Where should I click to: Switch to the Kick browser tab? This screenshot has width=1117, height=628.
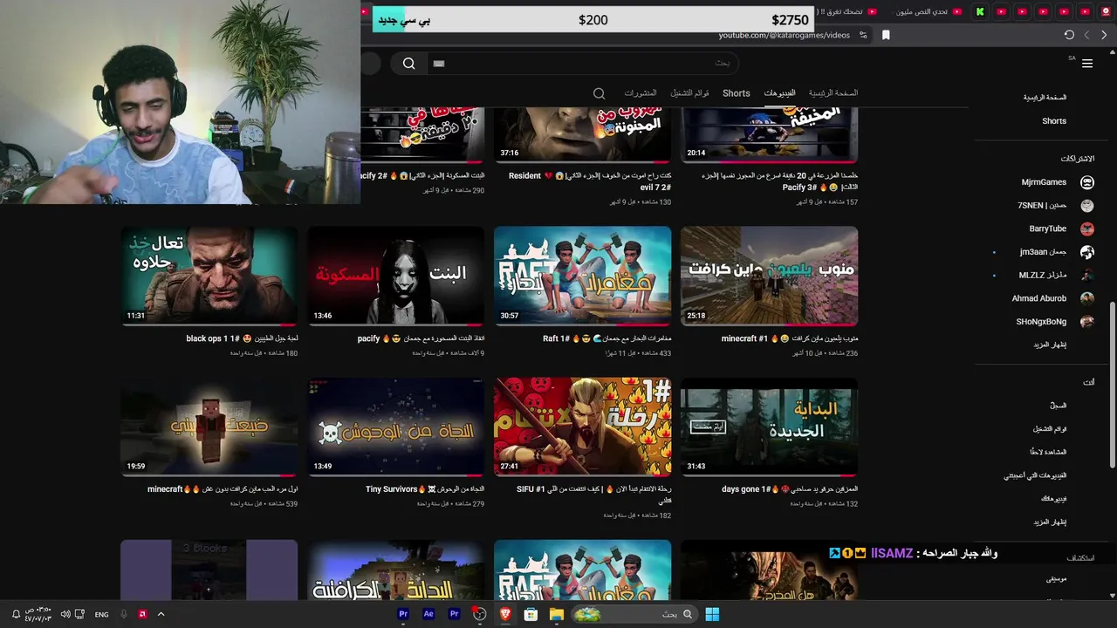point(980,11)
